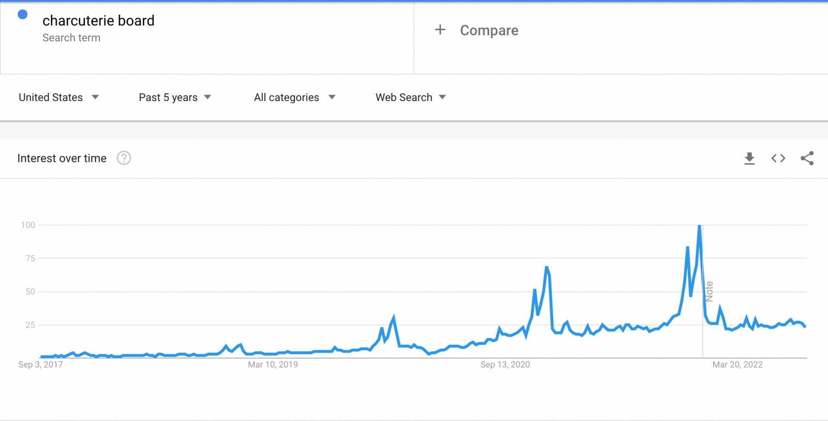Click the Sep 3, 2017 axis label
The width and height of the screenshot is (828, 421).
pos(41,365)
